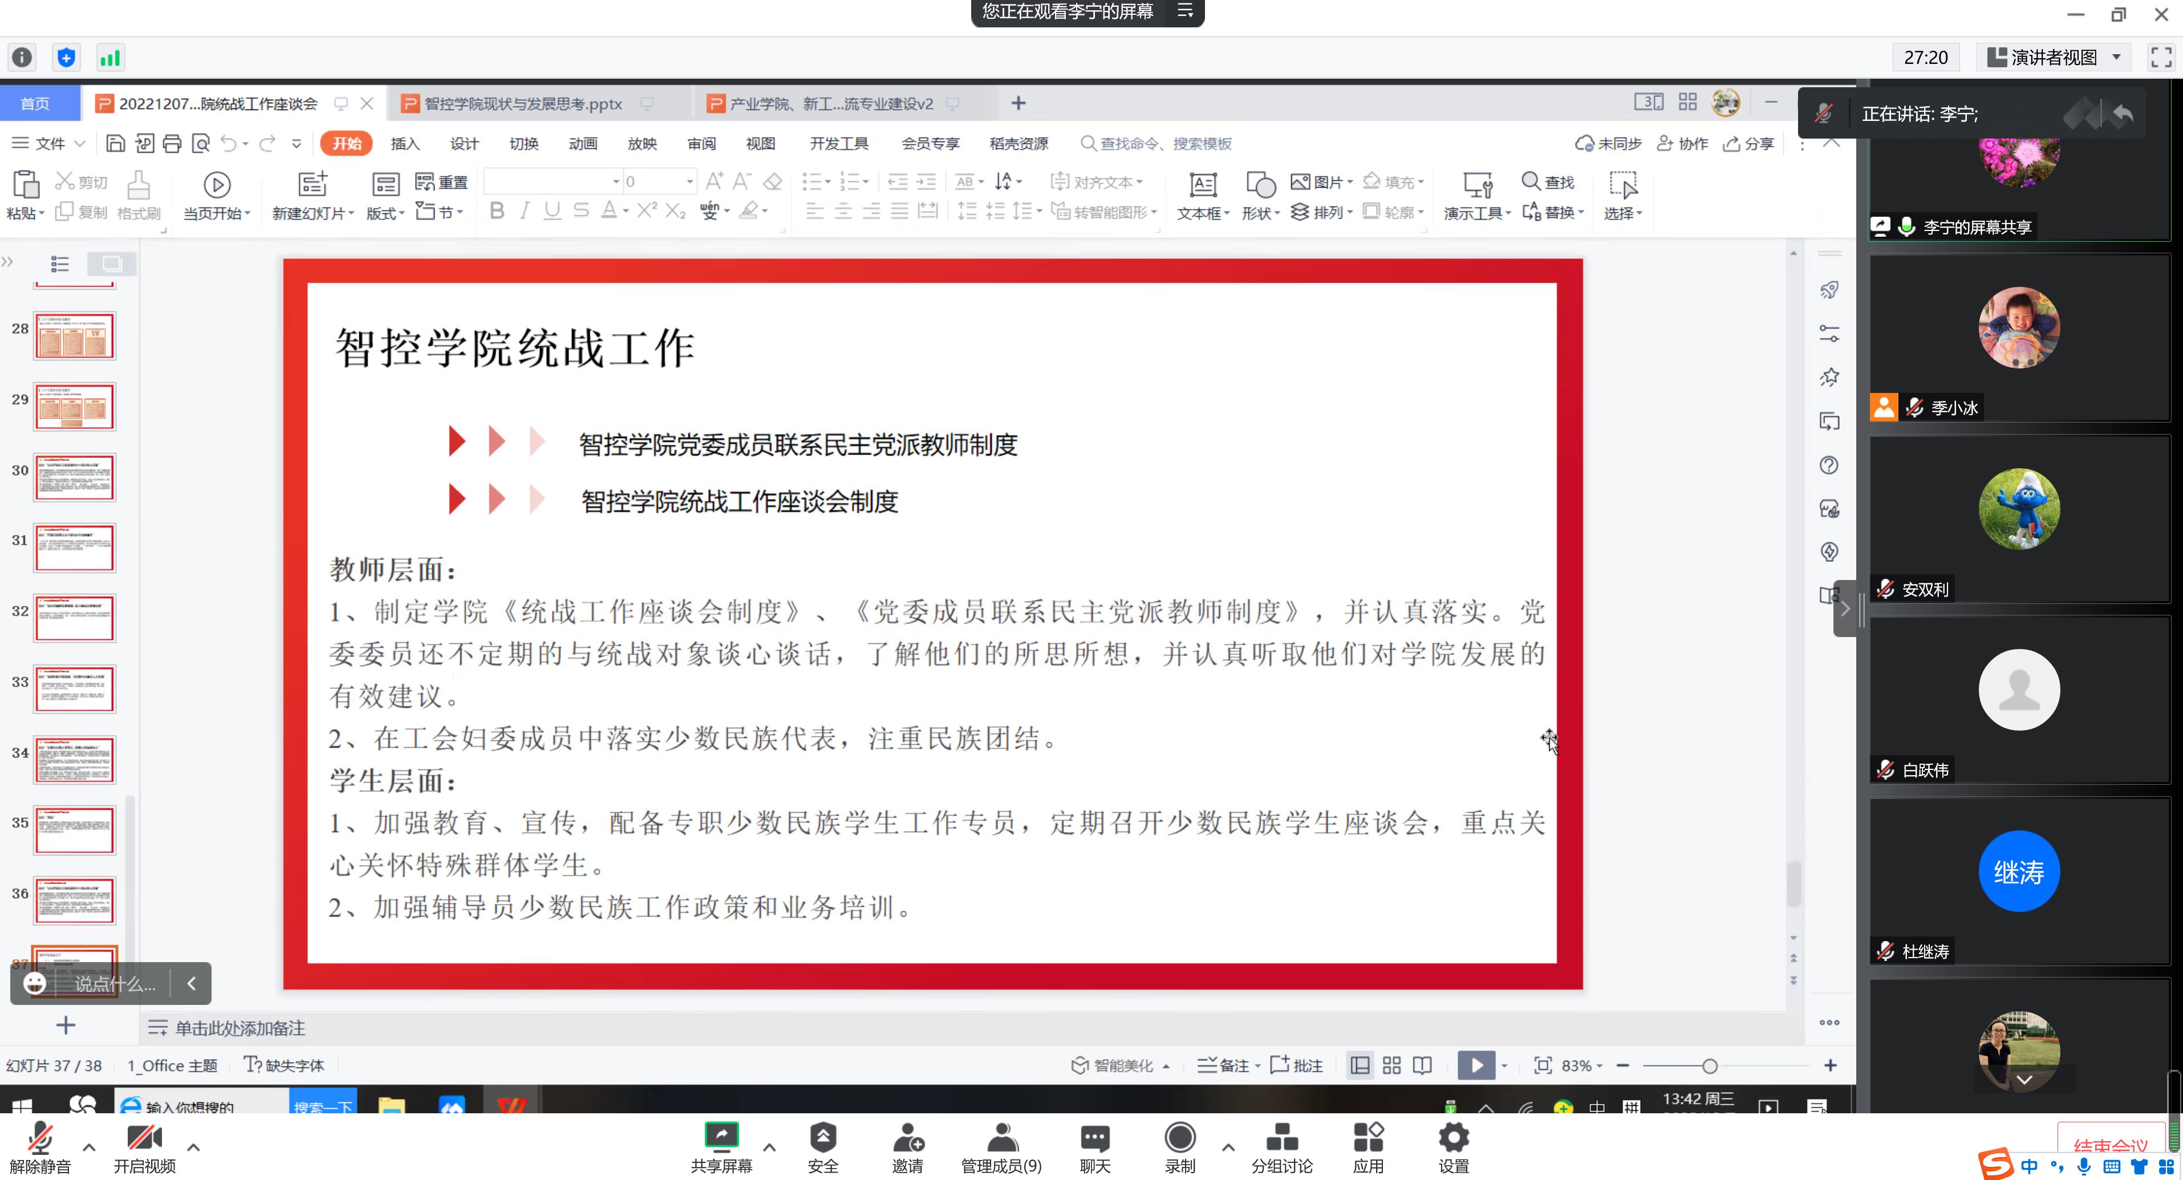Open the Animation ribbon tab
Viewport: 2183px width, 1180px height.
pyautogui.click(x=583, y=143)
